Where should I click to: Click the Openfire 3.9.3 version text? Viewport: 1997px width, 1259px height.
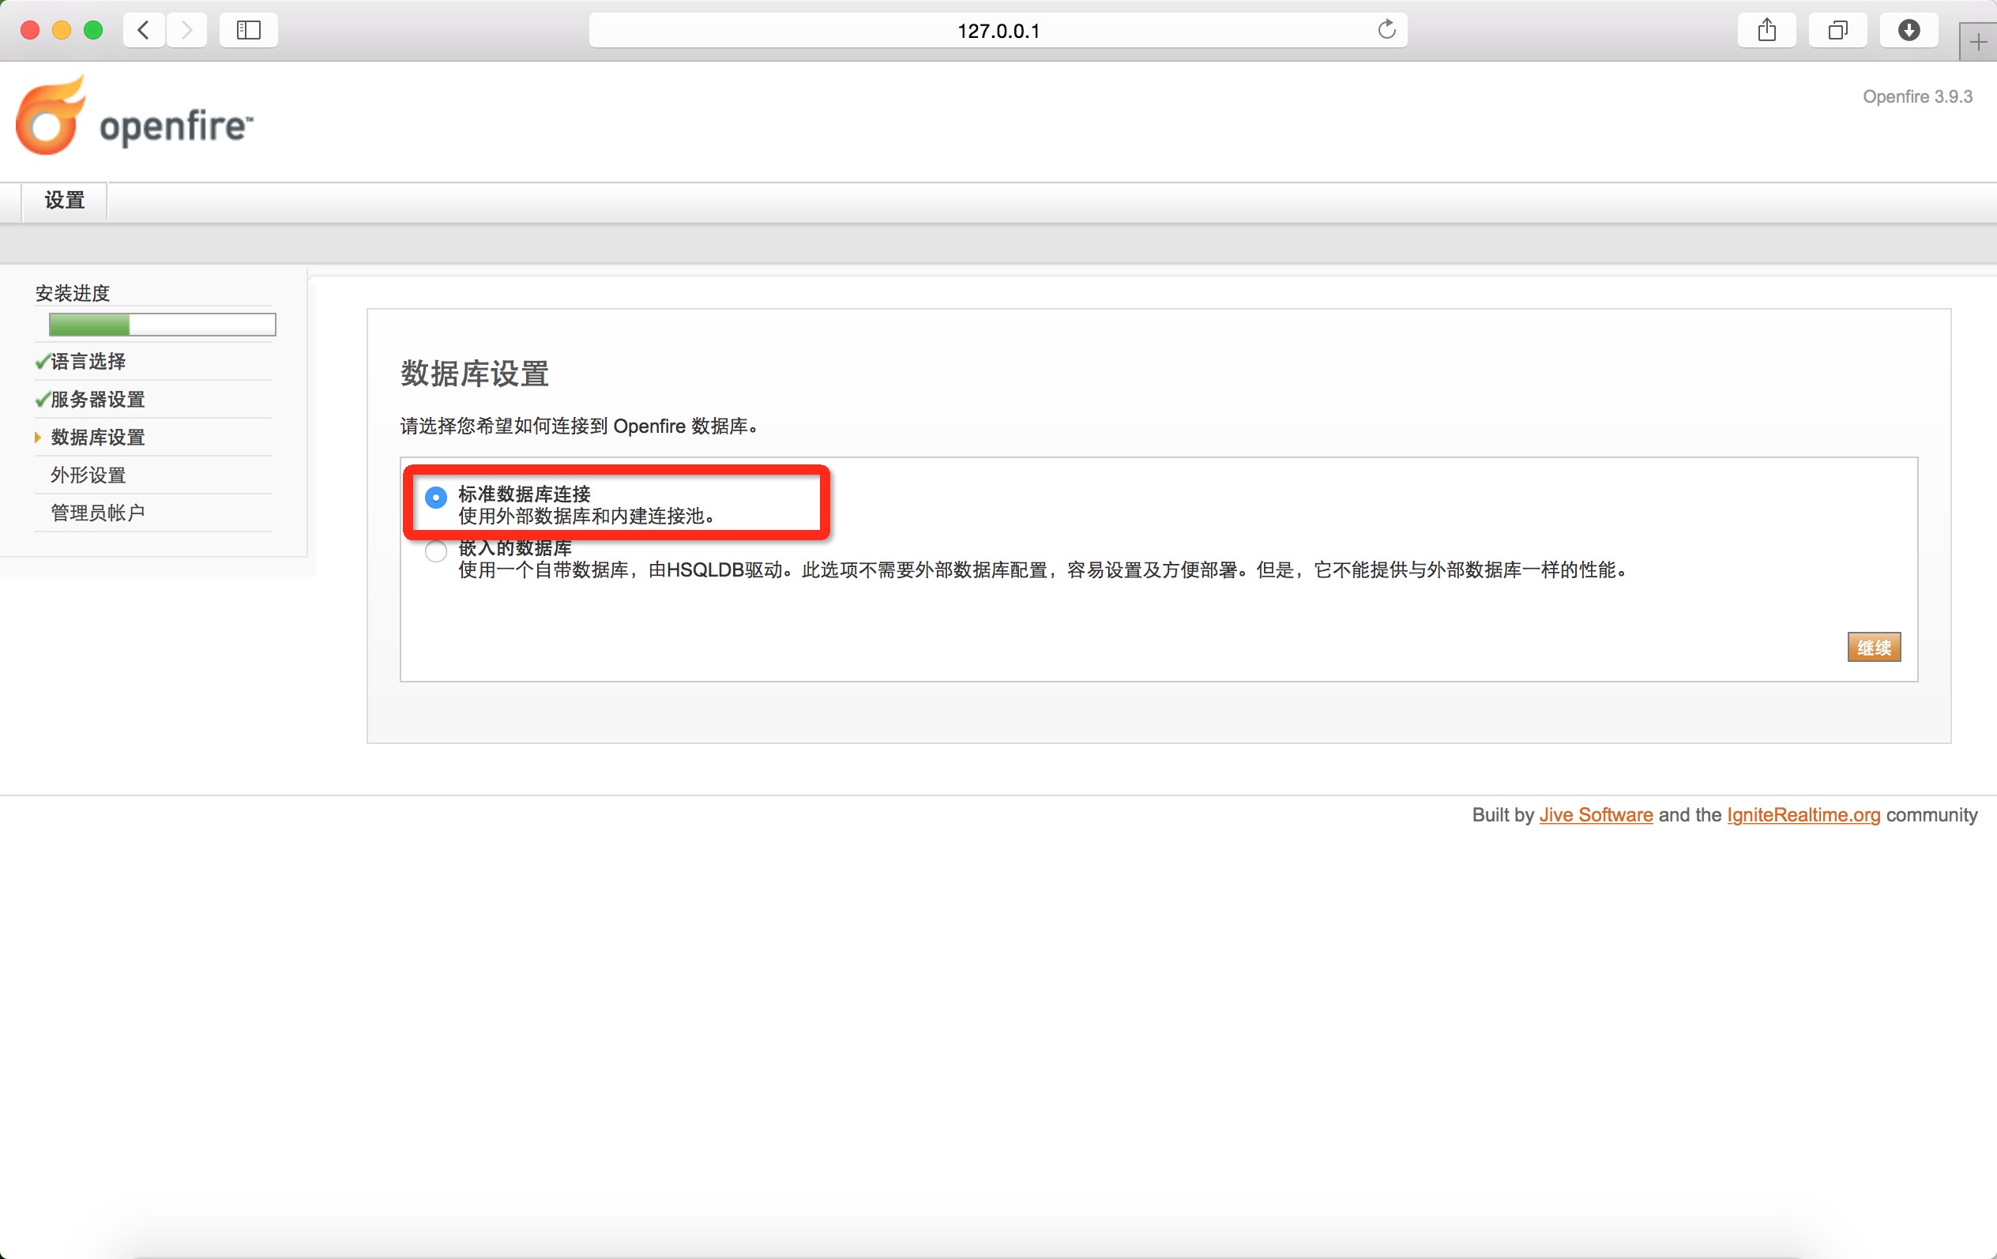1917,96
